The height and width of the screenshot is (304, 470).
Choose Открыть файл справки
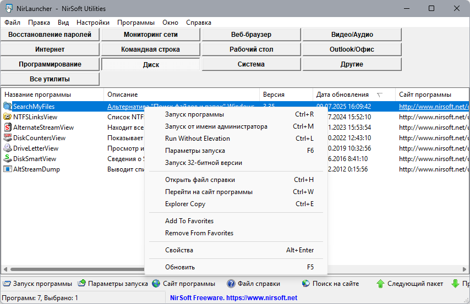(236, 180)
